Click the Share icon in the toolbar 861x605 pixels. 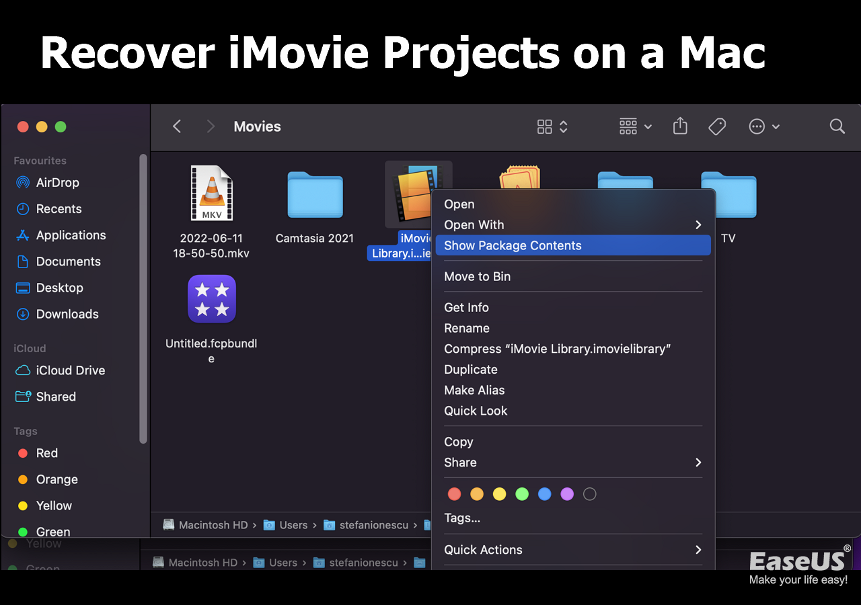(680, 126)
